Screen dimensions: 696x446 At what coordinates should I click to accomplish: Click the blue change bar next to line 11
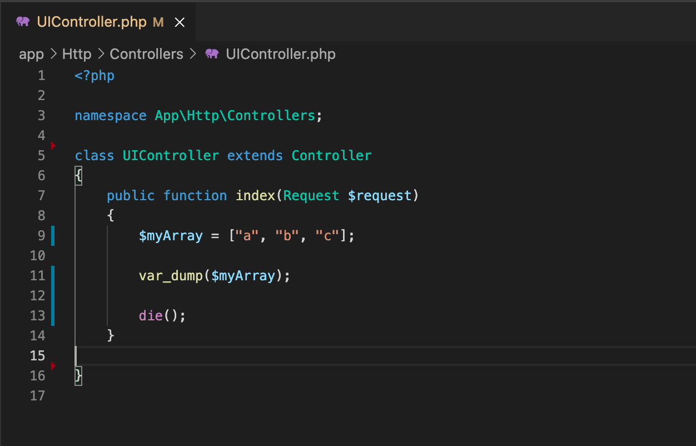point(53,275)
